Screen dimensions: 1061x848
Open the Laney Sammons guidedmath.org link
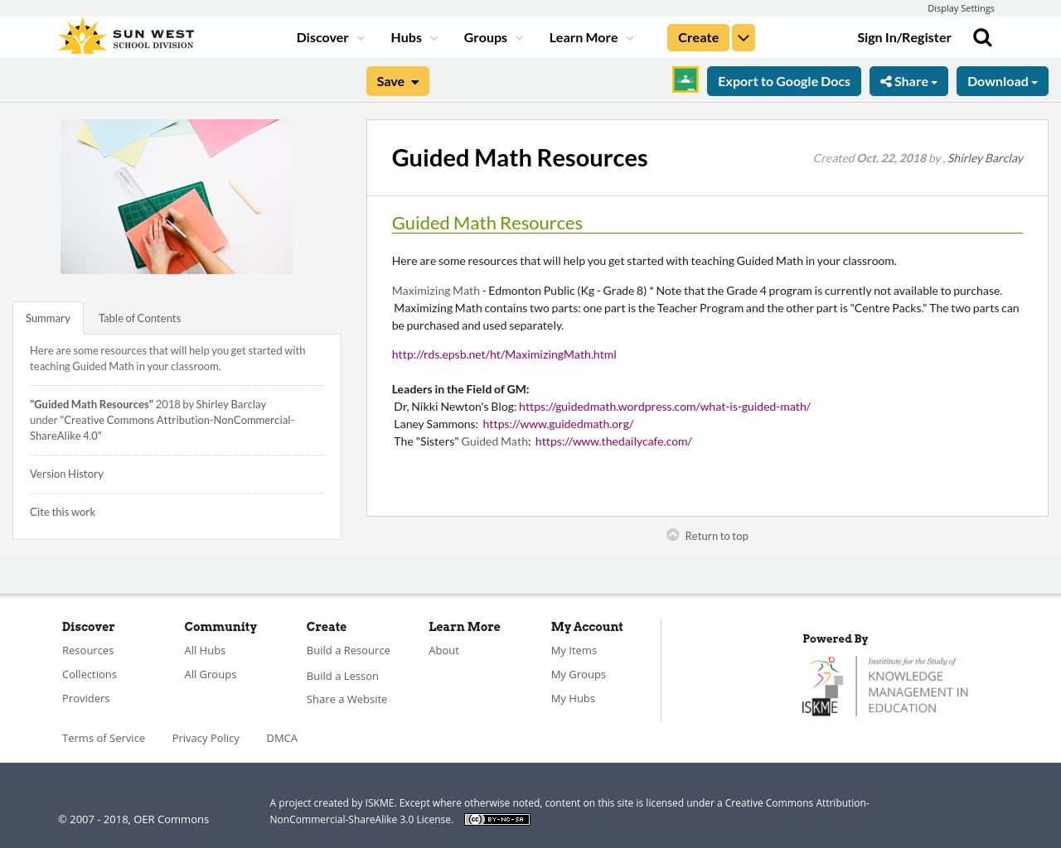pos(558,422)
